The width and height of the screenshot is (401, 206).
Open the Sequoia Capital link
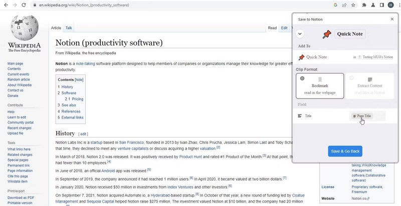click(x=101, y=201)
